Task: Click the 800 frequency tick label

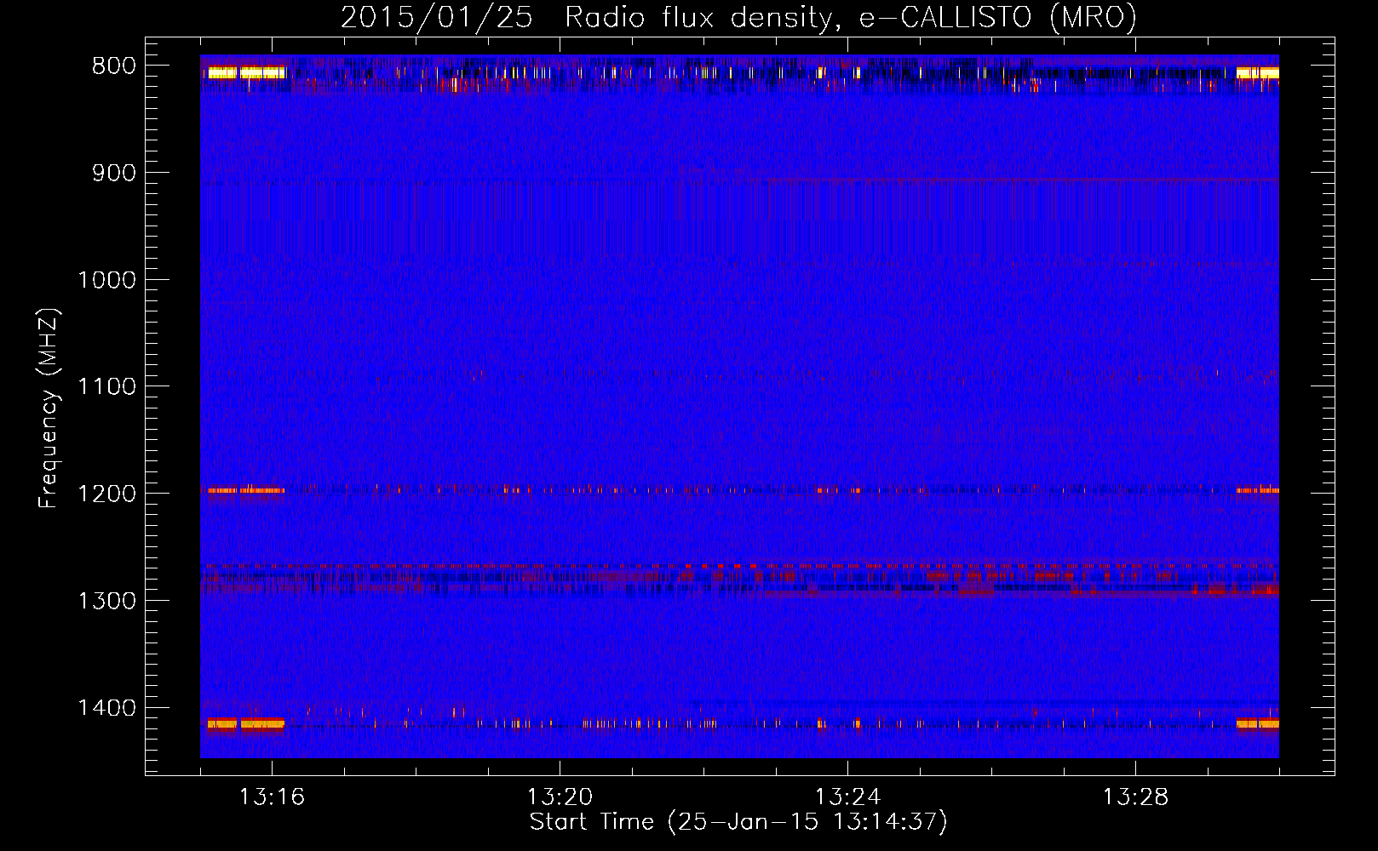Action: pos(114,66)
